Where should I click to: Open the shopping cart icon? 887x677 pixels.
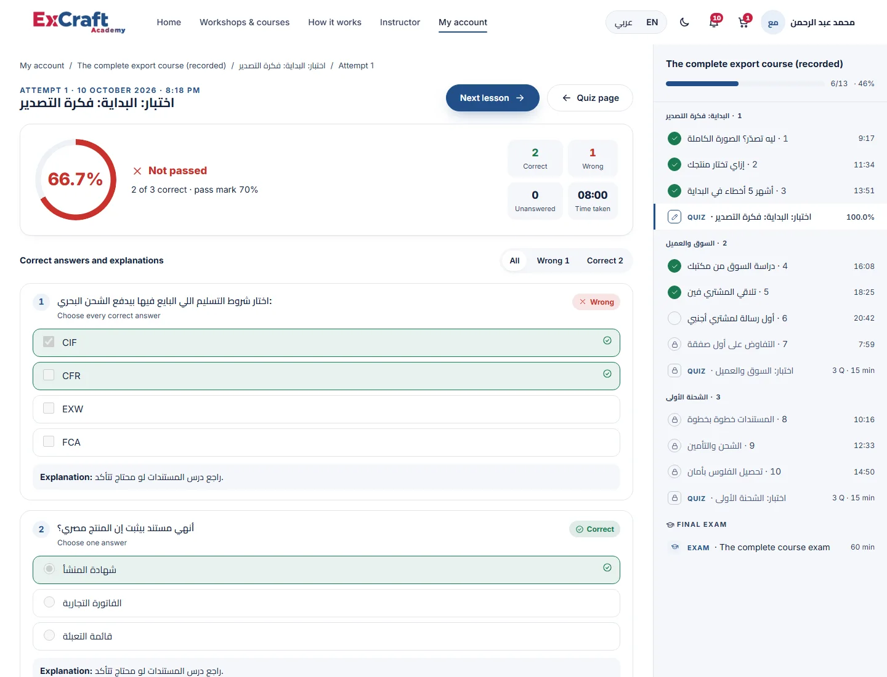coord(744,22)
